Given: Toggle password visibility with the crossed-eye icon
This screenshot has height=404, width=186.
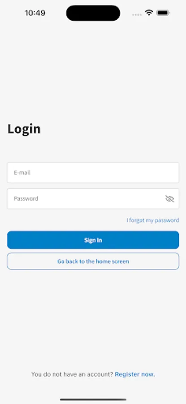Looking at the screenshot, I should click(x=169, y=199).
